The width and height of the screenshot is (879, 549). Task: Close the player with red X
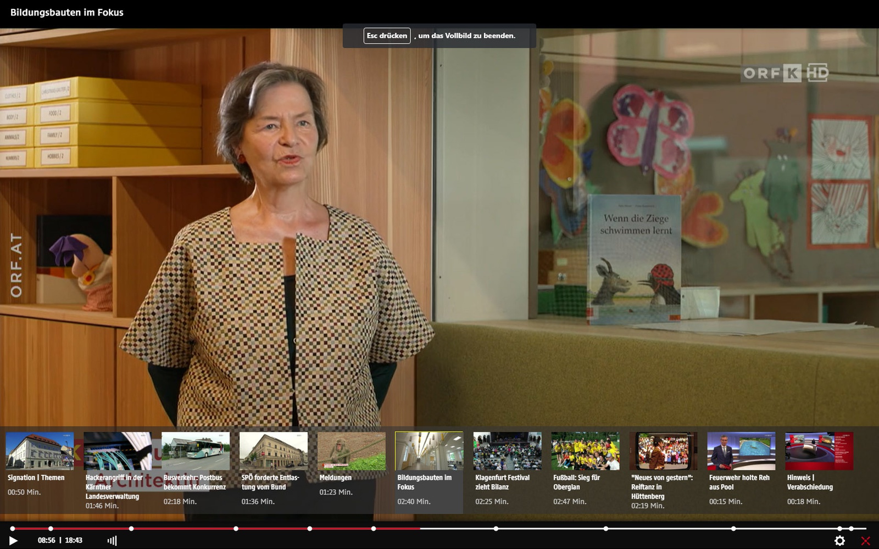coord(865,541)
